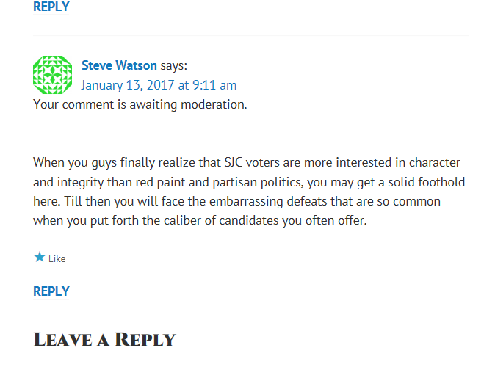Viewport: 495px width, 370px height.
Task: Click the horizontal divider above the comment
Action: 251,35
